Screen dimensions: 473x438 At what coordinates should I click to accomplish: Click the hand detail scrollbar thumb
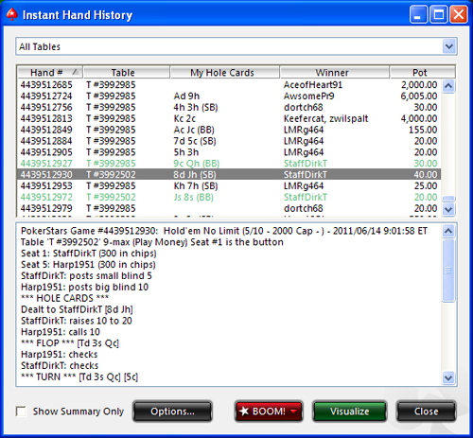click(448, 271)
